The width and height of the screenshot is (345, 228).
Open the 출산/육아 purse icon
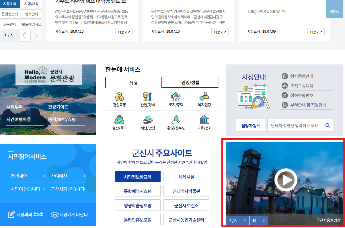(x=119, y=120)
